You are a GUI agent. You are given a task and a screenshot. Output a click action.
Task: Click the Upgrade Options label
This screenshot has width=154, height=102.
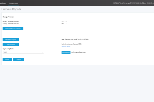[8, 49]
